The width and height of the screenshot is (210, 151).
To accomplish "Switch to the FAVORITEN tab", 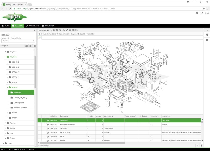I will [x=48, y=26].
